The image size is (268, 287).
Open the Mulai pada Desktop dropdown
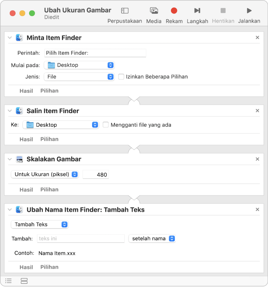[79, 65]
